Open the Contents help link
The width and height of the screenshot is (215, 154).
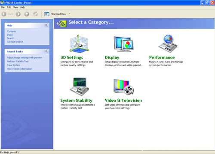(x=12, y=31)
